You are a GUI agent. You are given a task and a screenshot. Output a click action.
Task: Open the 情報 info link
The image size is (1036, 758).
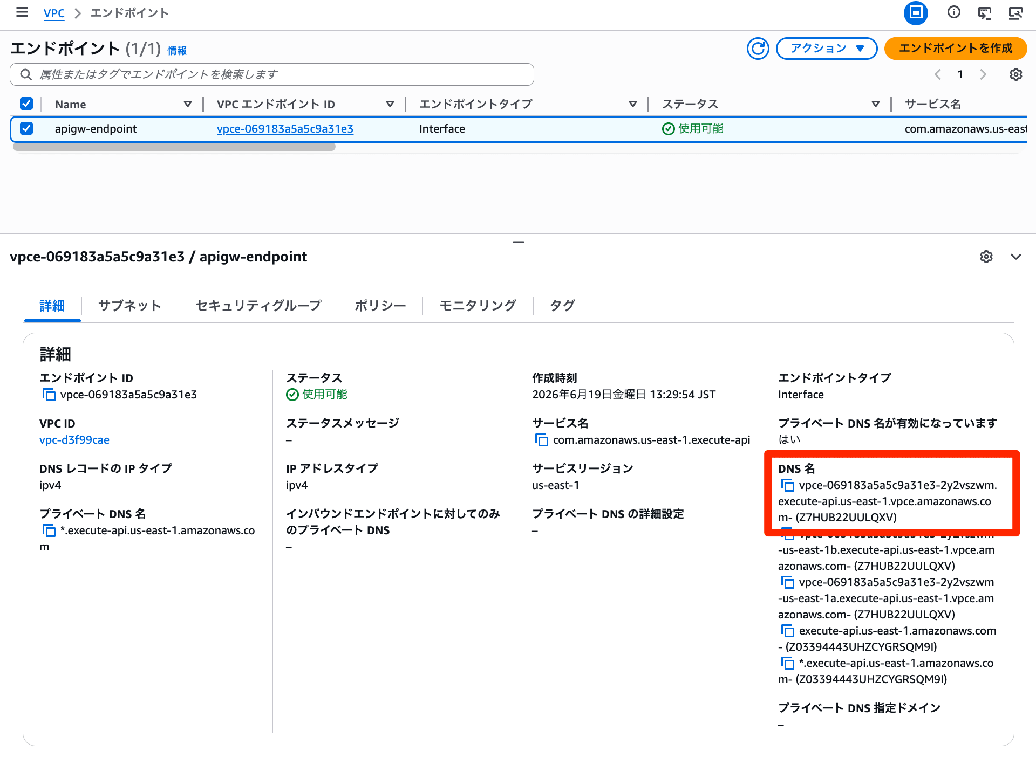click(177, 51)
